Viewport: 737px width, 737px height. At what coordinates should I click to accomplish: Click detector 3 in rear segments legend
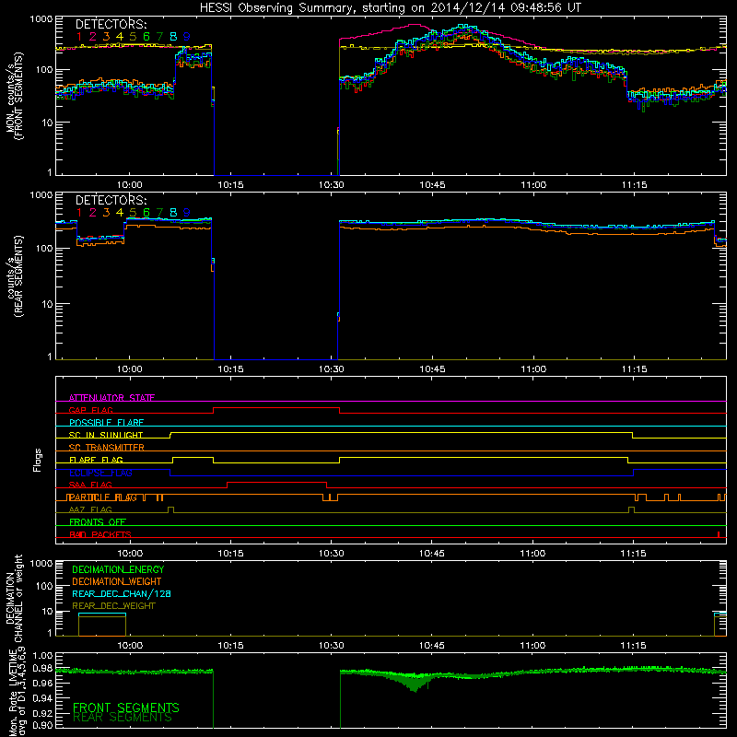[106, 213]
